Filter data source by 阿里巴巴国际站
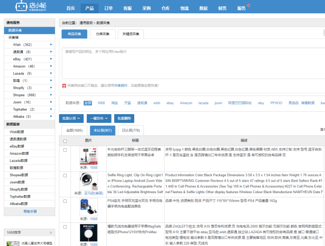325x246 pixels. pos(240,103)
